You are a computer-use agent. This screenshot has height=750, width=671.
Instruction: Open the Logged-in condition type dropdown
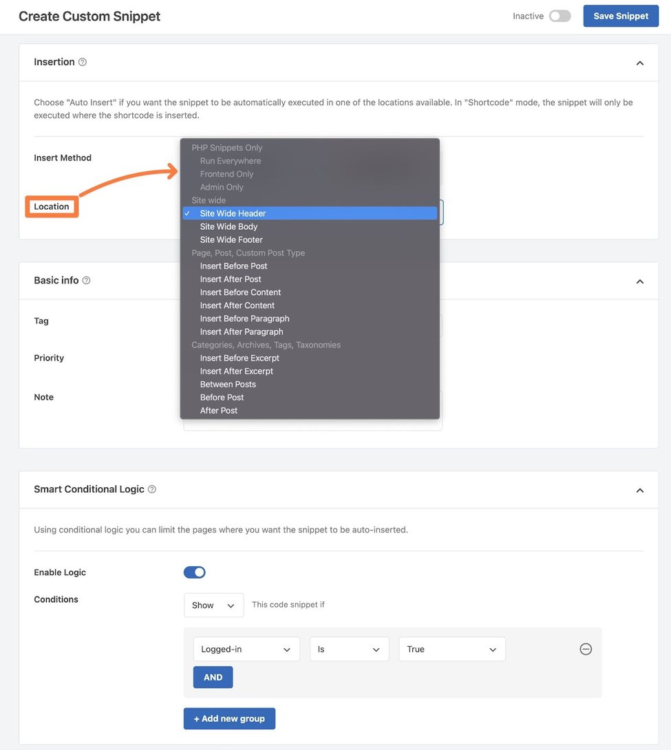[x=246, y=648]
